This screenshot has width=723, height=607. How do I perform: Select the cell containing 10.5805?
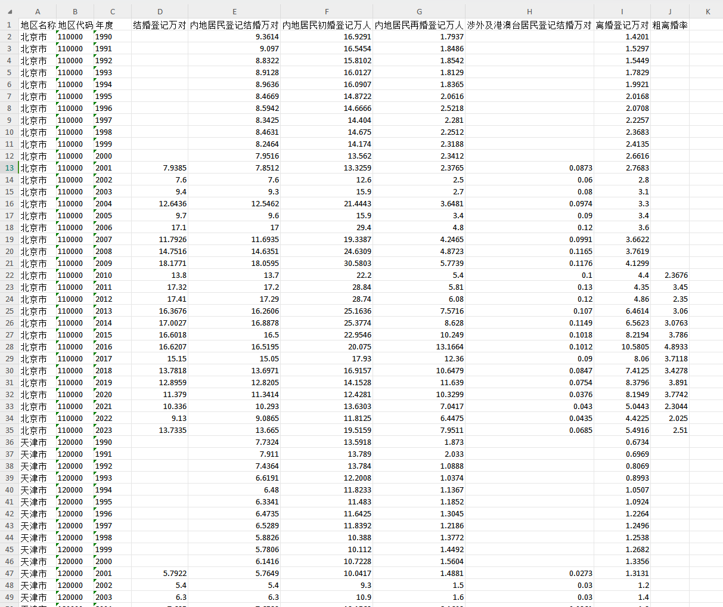pyautogui.click(x=622, y=346)
